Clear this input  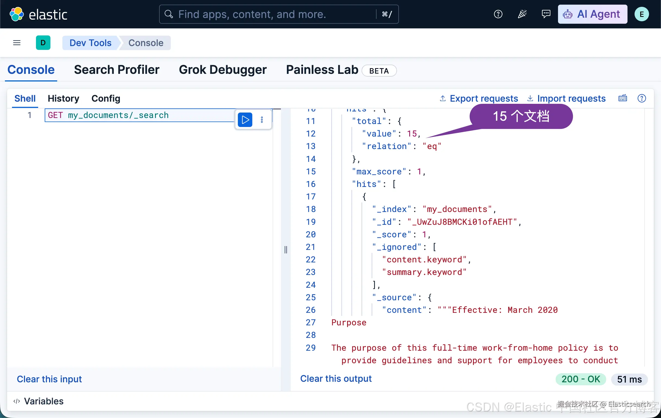tap(49, 379)
